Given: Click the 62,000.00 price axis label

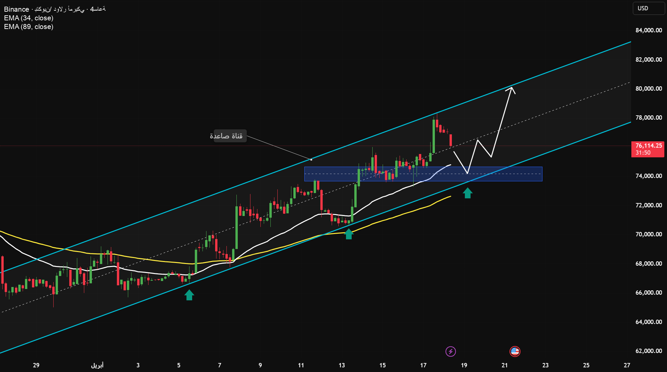Looking at the screenshot, I should tap(648, 351).
